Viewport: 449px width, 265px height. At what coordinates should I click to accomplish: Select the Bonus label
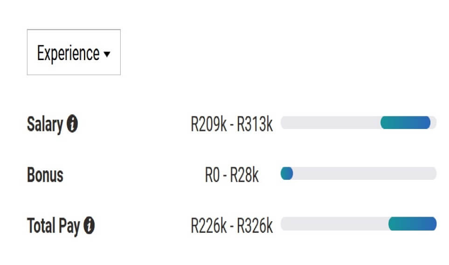(x=45, y=175)
